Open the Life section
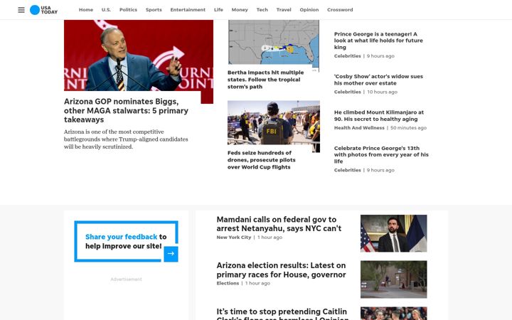Image resolution: width=512 pixels, height=320 pixels. (x=218, y=10)
